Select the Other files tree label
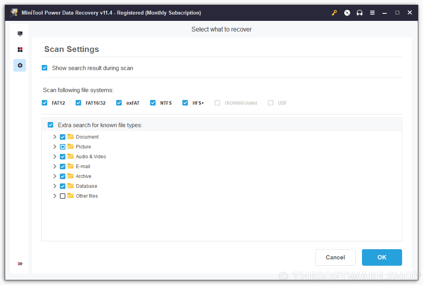423x285 pixels. 87,196
